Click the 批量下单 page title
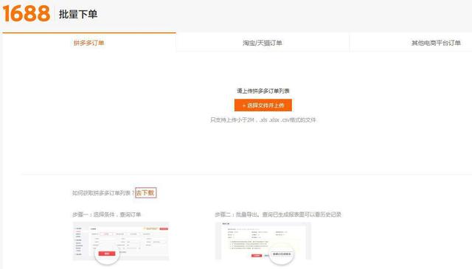 (x=78, y=14)
